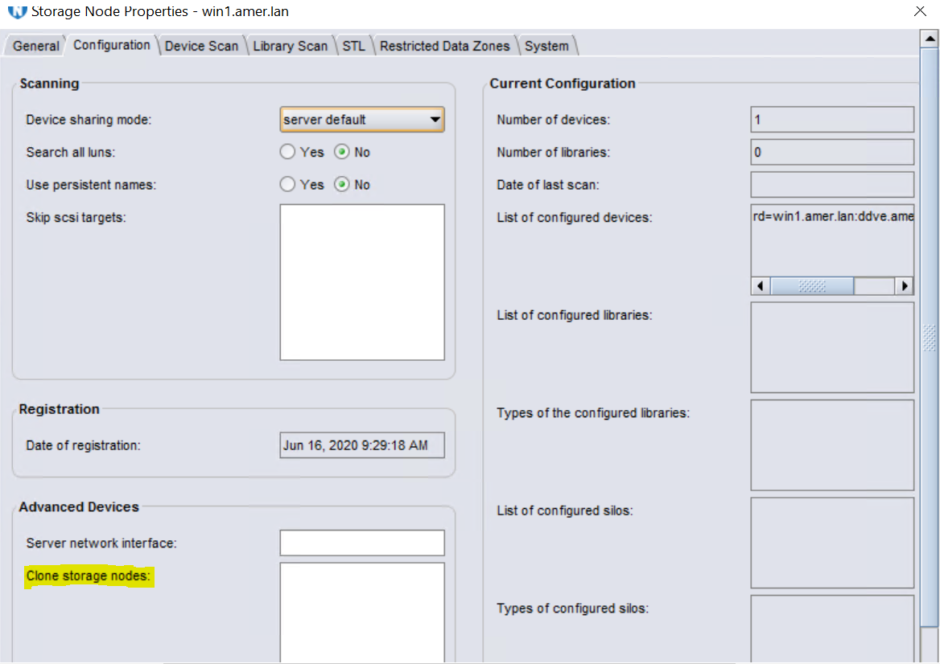Select Yes for Search all luns
This screenshot has width=940, height=664.
(x=287, y=152)
